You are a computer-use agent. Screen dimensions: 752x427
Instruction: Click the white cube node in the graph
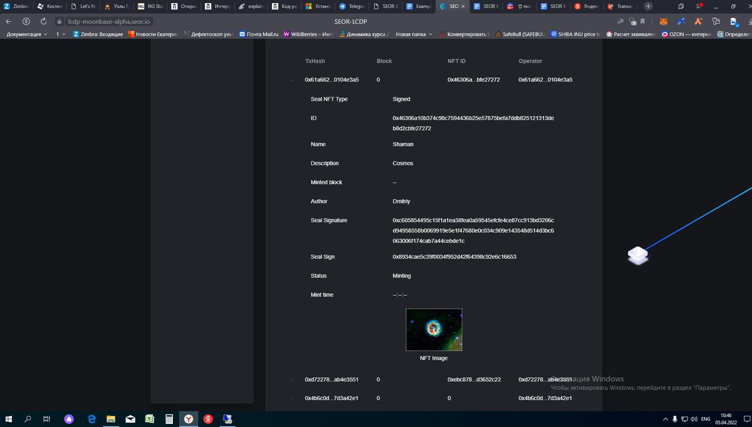tap(637, 254)
